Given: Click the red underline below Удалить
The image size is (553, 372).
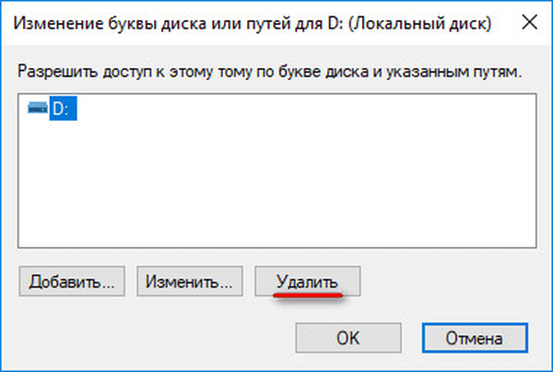Looking at the screenshot, I should pos(308,297).
